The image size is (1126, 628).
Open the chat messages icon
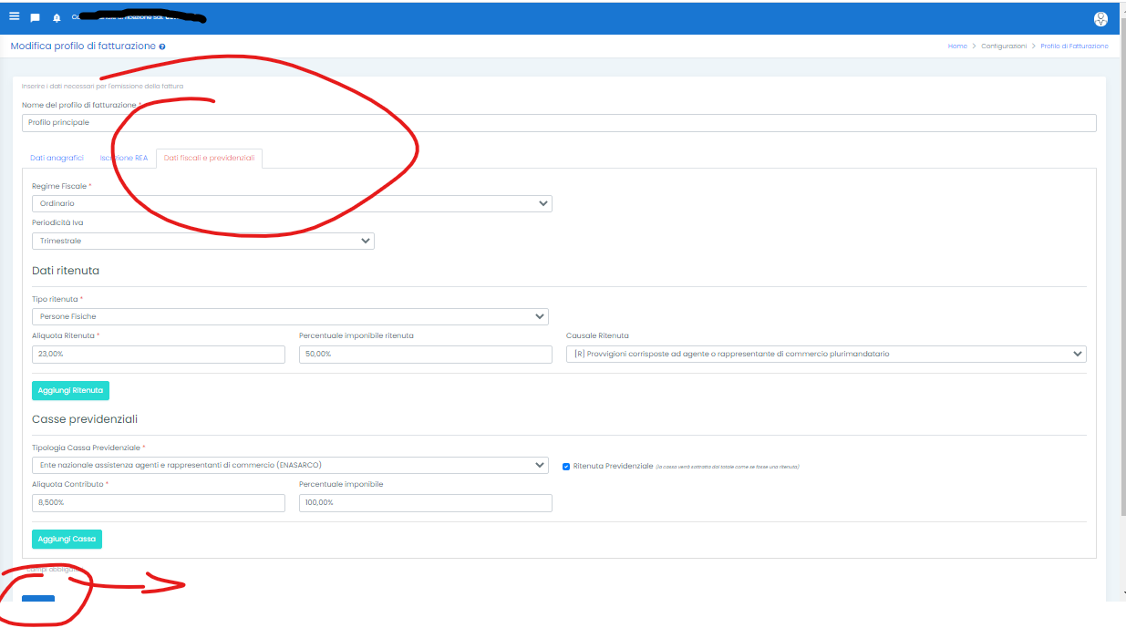pos(35,17)
